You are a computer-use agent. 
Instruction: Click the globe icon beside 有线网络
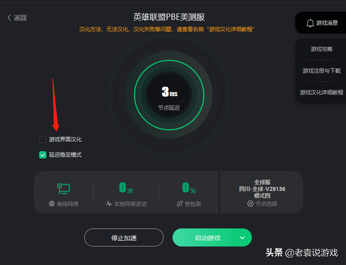point(52,204)
